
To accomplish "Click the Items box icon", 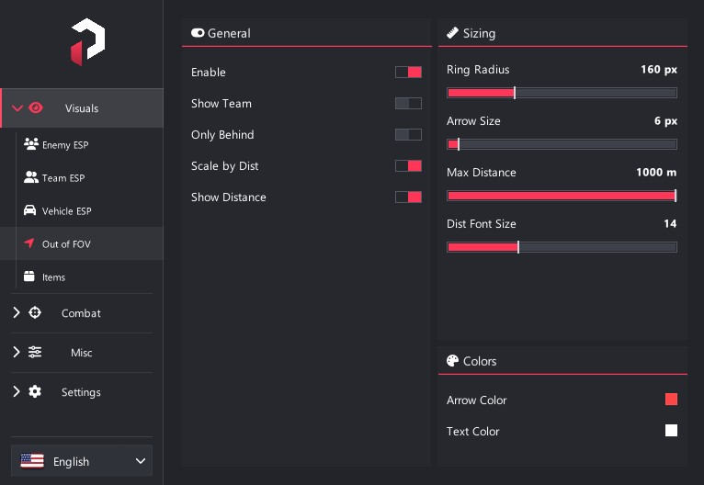I will (x=29, y=276).
